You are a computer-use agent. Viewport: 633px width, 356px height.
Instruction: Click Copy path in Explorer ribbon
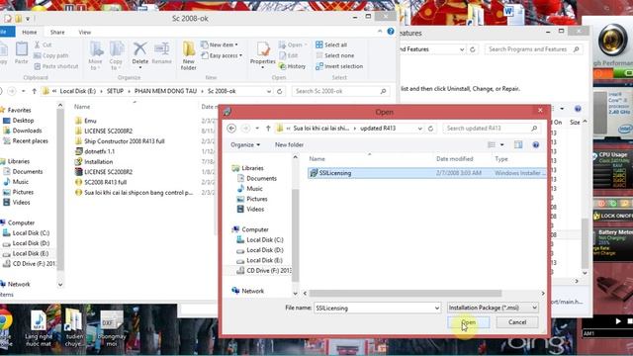51,55
